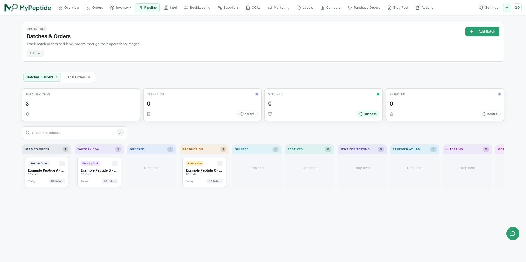Viewport: 526px width, 262px height.
Task: Click the Need to Order column header
Action: [47, 149]
